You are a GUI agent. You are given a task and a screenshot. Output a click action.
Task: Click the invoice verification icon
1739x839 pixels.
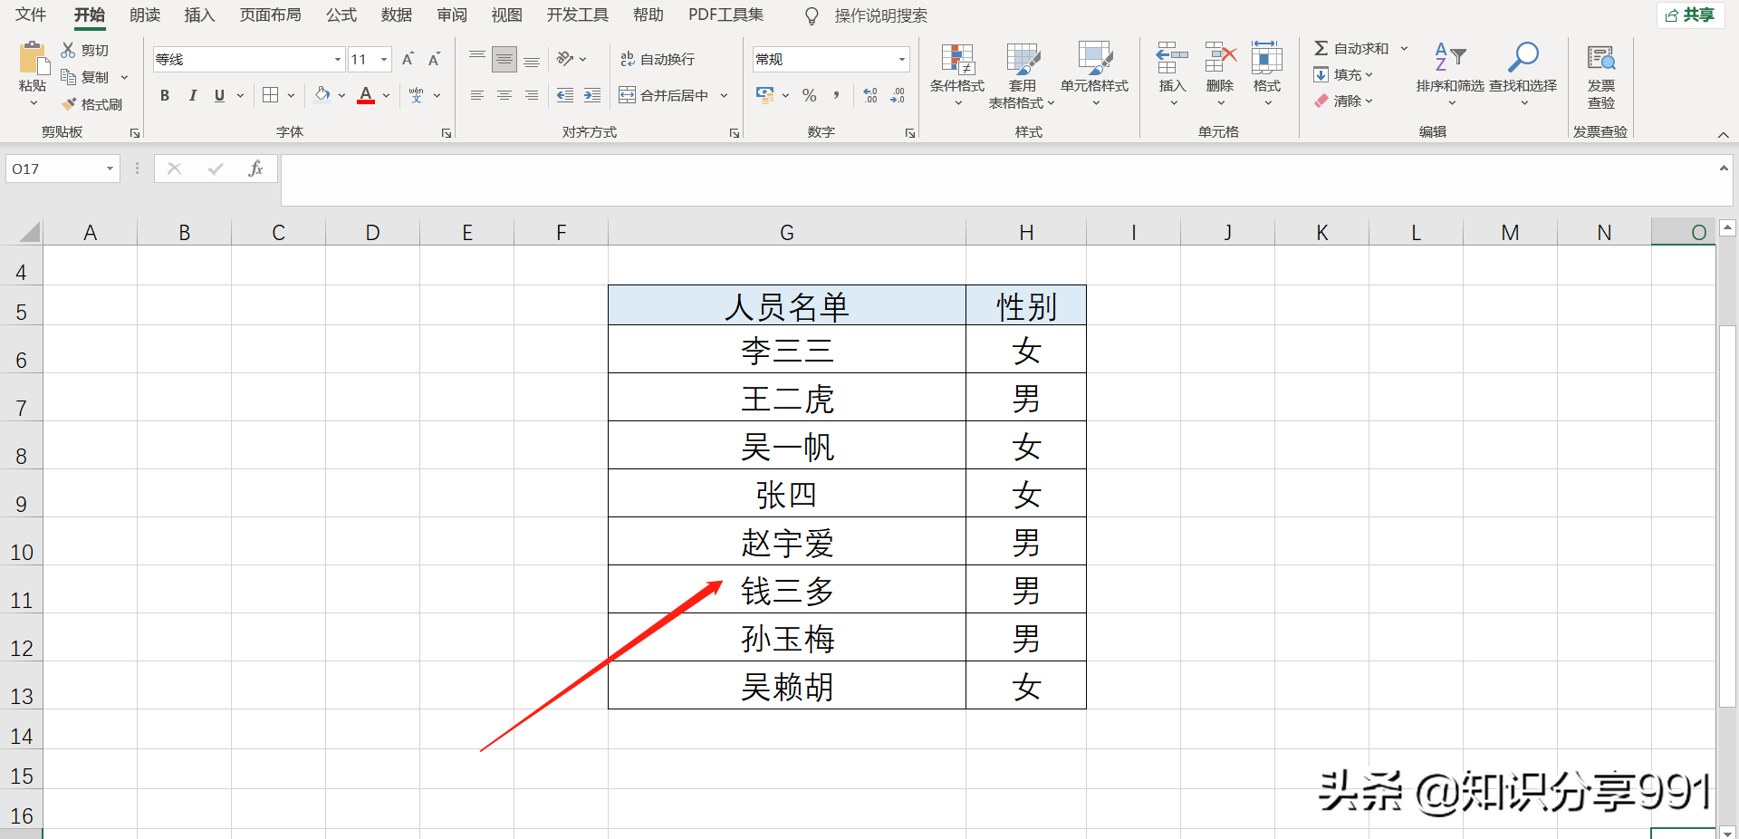click(1601, 58)
